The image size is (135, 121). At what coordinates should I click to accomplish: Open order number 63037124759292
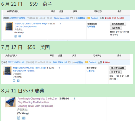tap(16, 62)
